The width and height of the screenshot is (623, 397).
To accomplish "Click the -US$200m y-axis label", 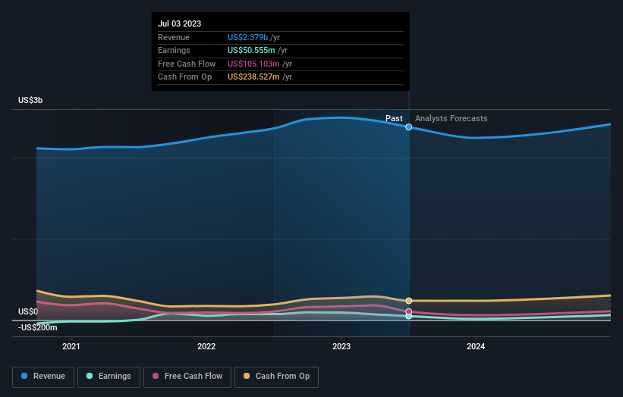I will 37,327.
